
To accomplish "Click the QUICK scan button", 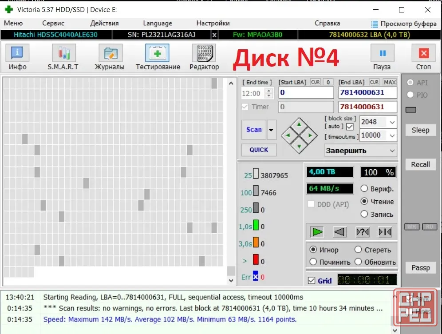I will (x=259, y=150).
